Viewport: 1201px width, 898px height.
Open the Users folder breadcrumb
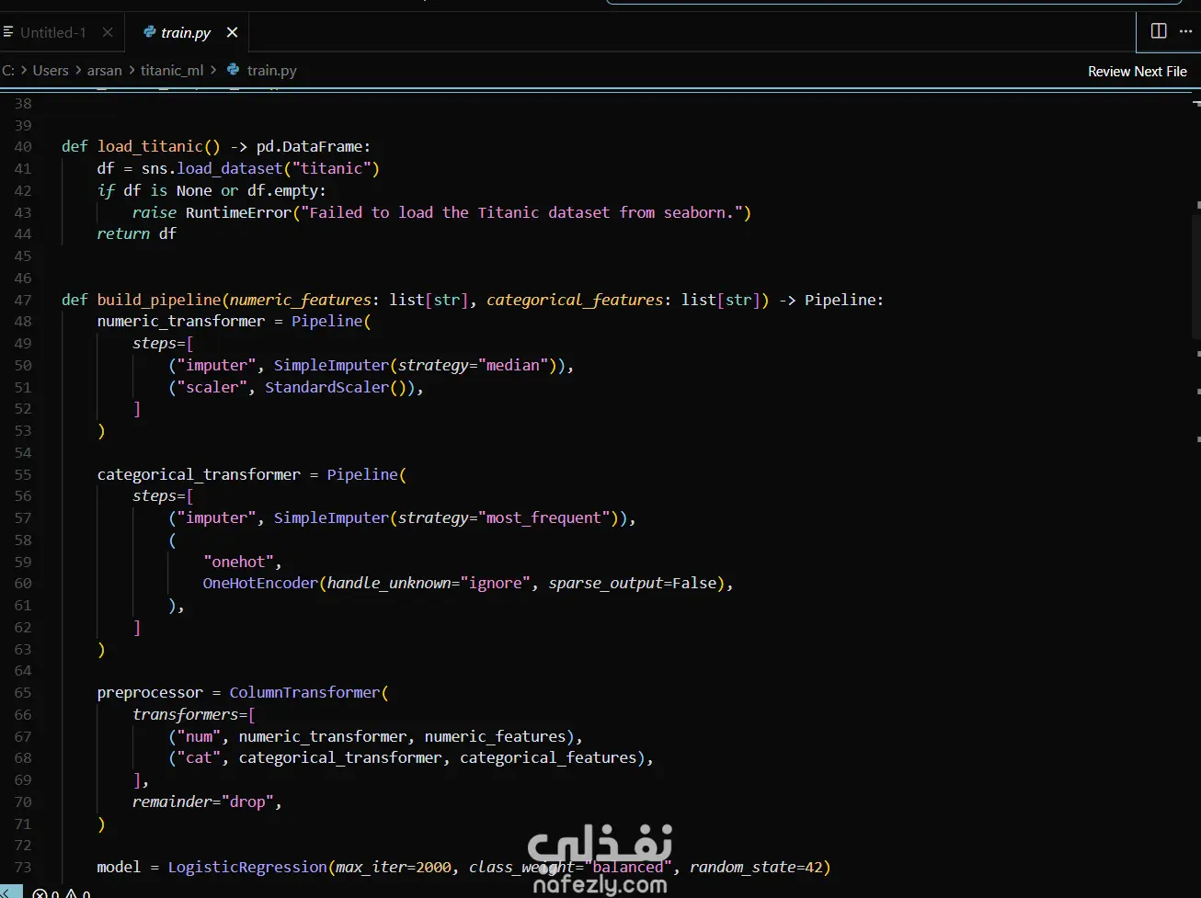point(51,70)
